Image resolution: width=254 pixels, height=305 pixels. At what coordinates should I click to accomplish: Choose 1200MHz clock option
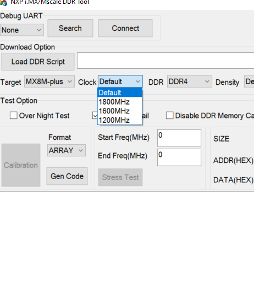pyautogui.click(x=120, y=120)
